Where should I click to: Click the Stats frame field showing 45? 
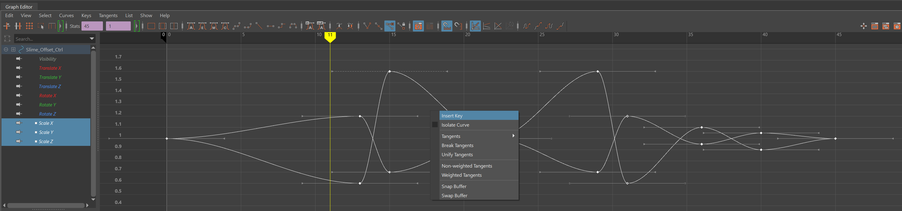[92, 26]
